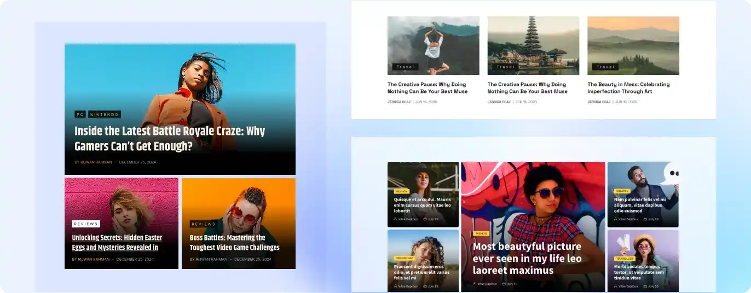Click author icon on 'Praesent dignissim eros' card
The width and height of the screenshot is (751, 293).
click(396, 286)
